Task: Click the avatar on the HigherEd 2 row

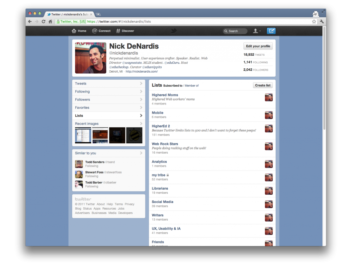Action: [269, 129]
